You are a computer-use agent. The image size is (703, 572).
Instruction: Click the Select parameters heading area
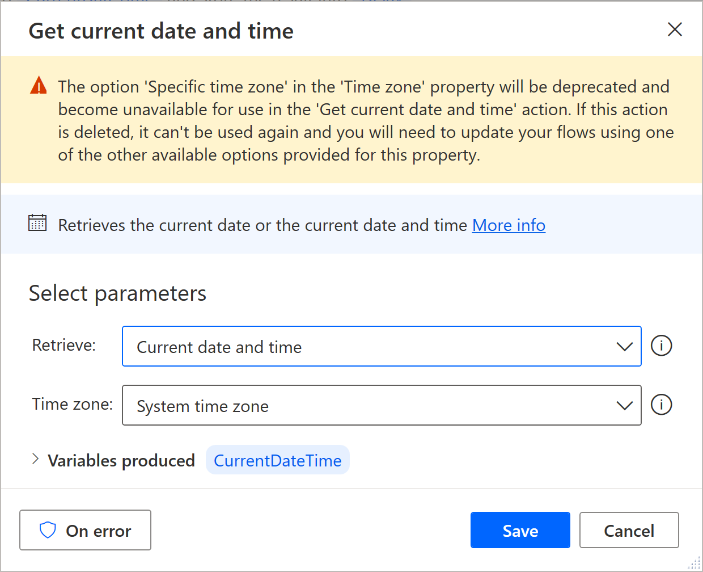(x=117, y=293)
